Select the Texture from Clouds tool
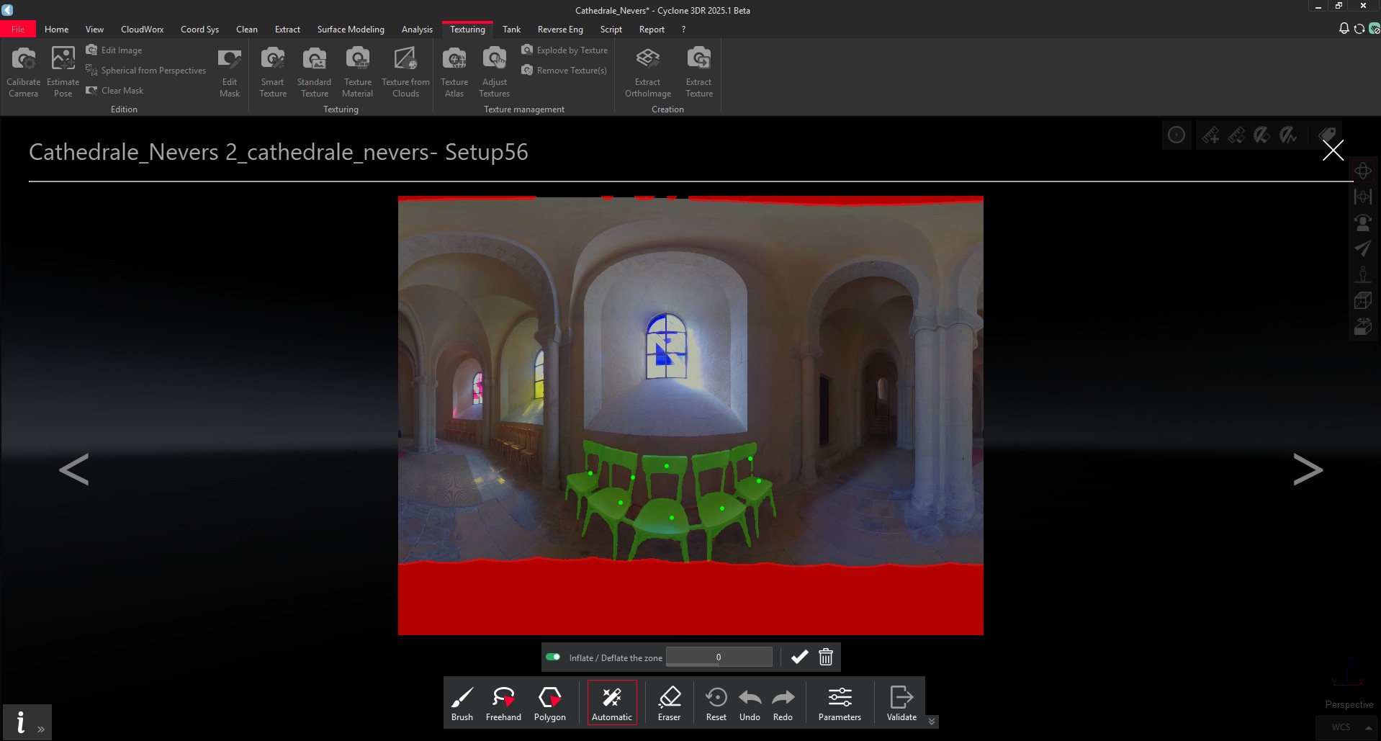1381x741 pixels. point(405,70)
